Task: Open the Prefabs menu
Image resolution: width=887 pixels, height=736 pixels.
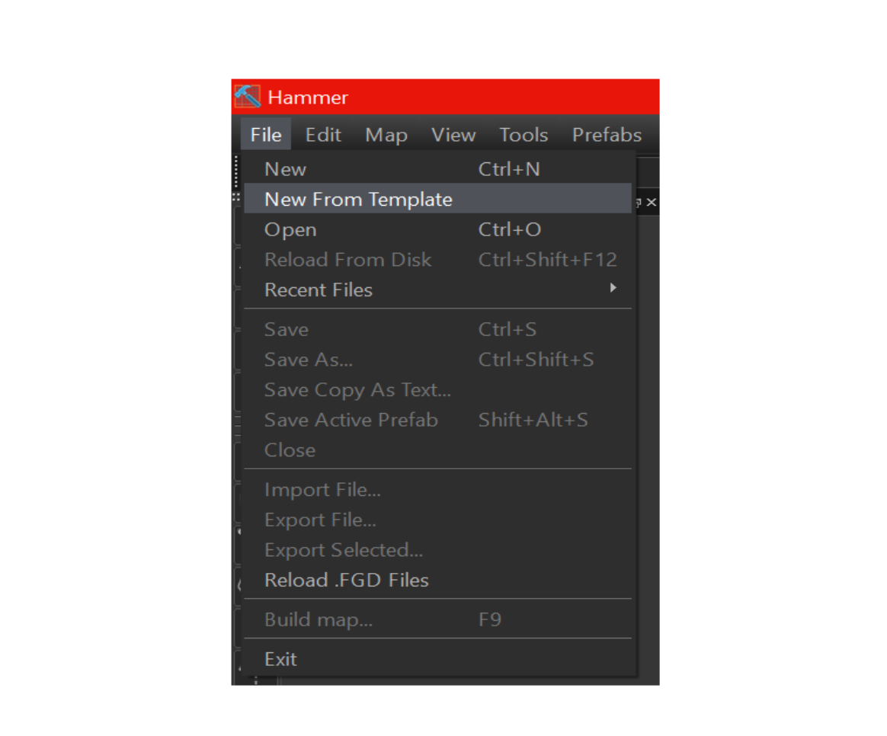Action: [x=607, y=135]
